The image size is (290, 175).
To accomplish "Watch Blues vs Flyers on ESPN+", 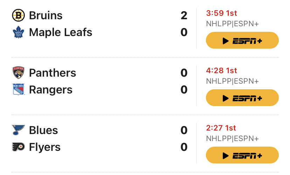I will pyautogui.click(x=242, y=155).
